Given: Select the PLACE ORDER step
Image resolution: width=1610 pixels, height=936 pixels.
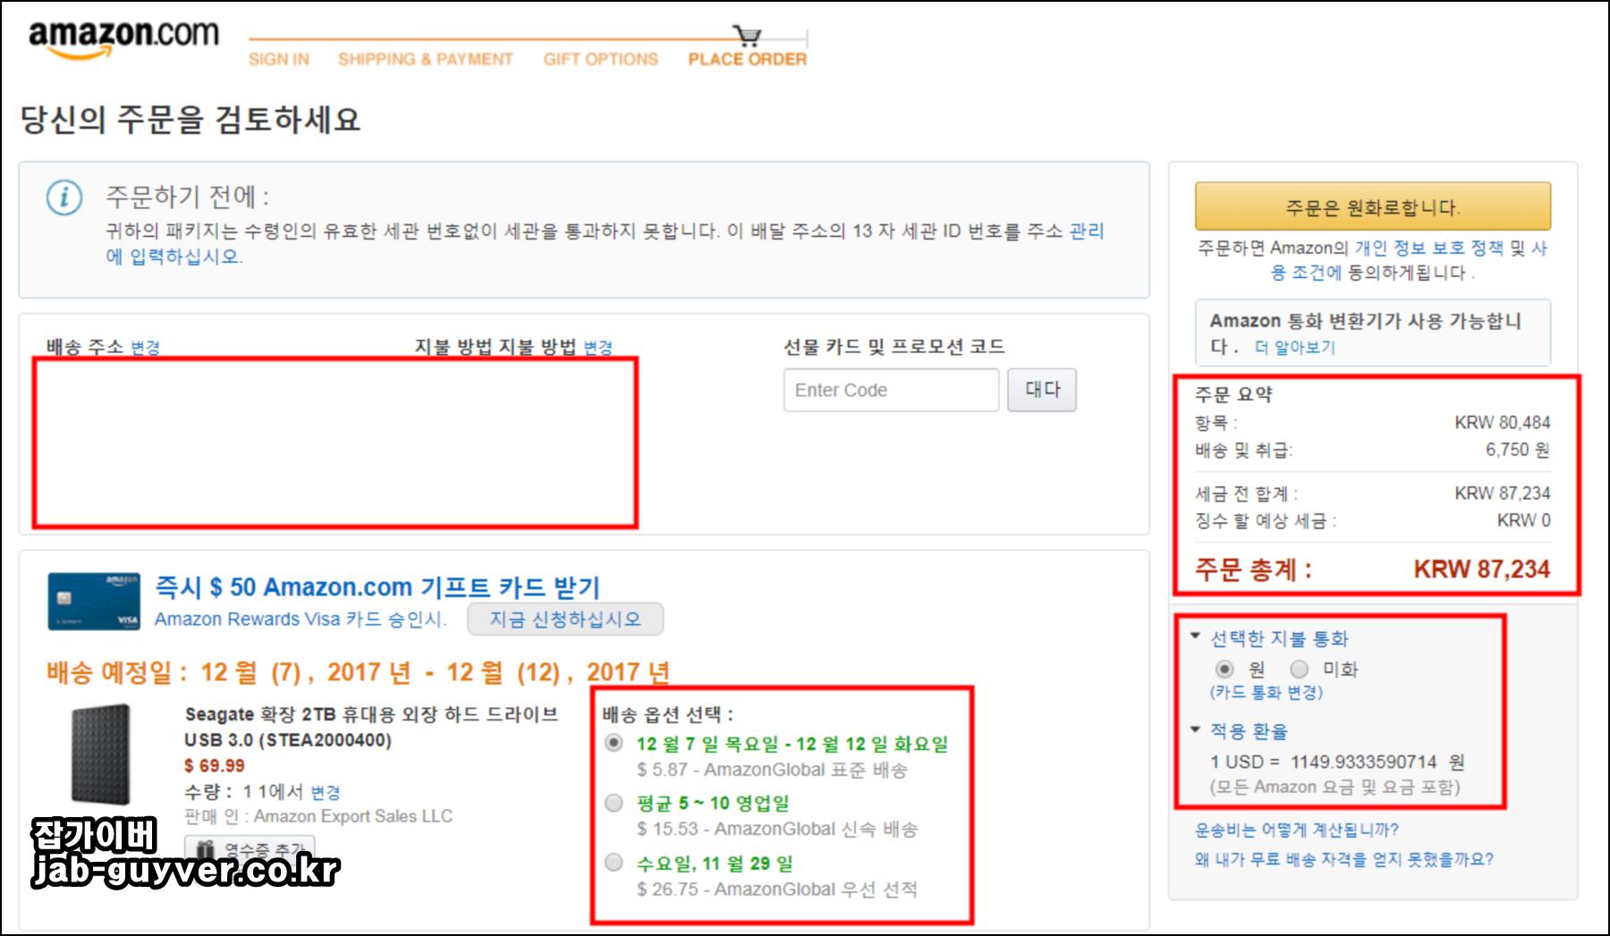Looking at the screenshot, I should pos(748,59).
